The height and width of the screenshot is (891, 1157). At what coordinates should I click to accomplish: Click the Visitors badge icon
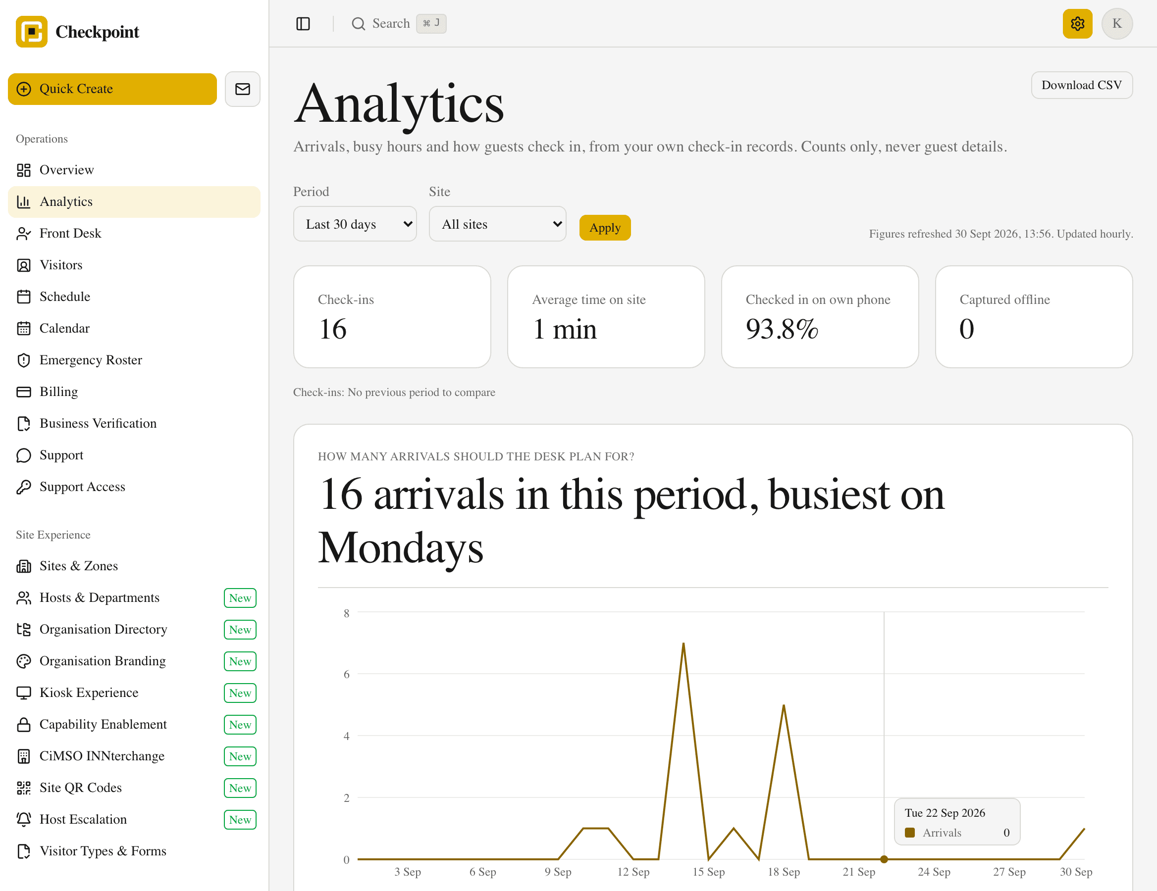point(24,265)
